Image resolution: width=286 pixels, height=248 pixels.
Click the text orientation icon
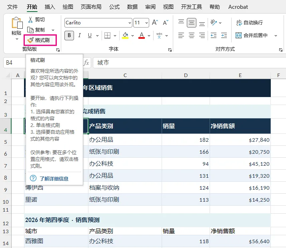point(214,23)
